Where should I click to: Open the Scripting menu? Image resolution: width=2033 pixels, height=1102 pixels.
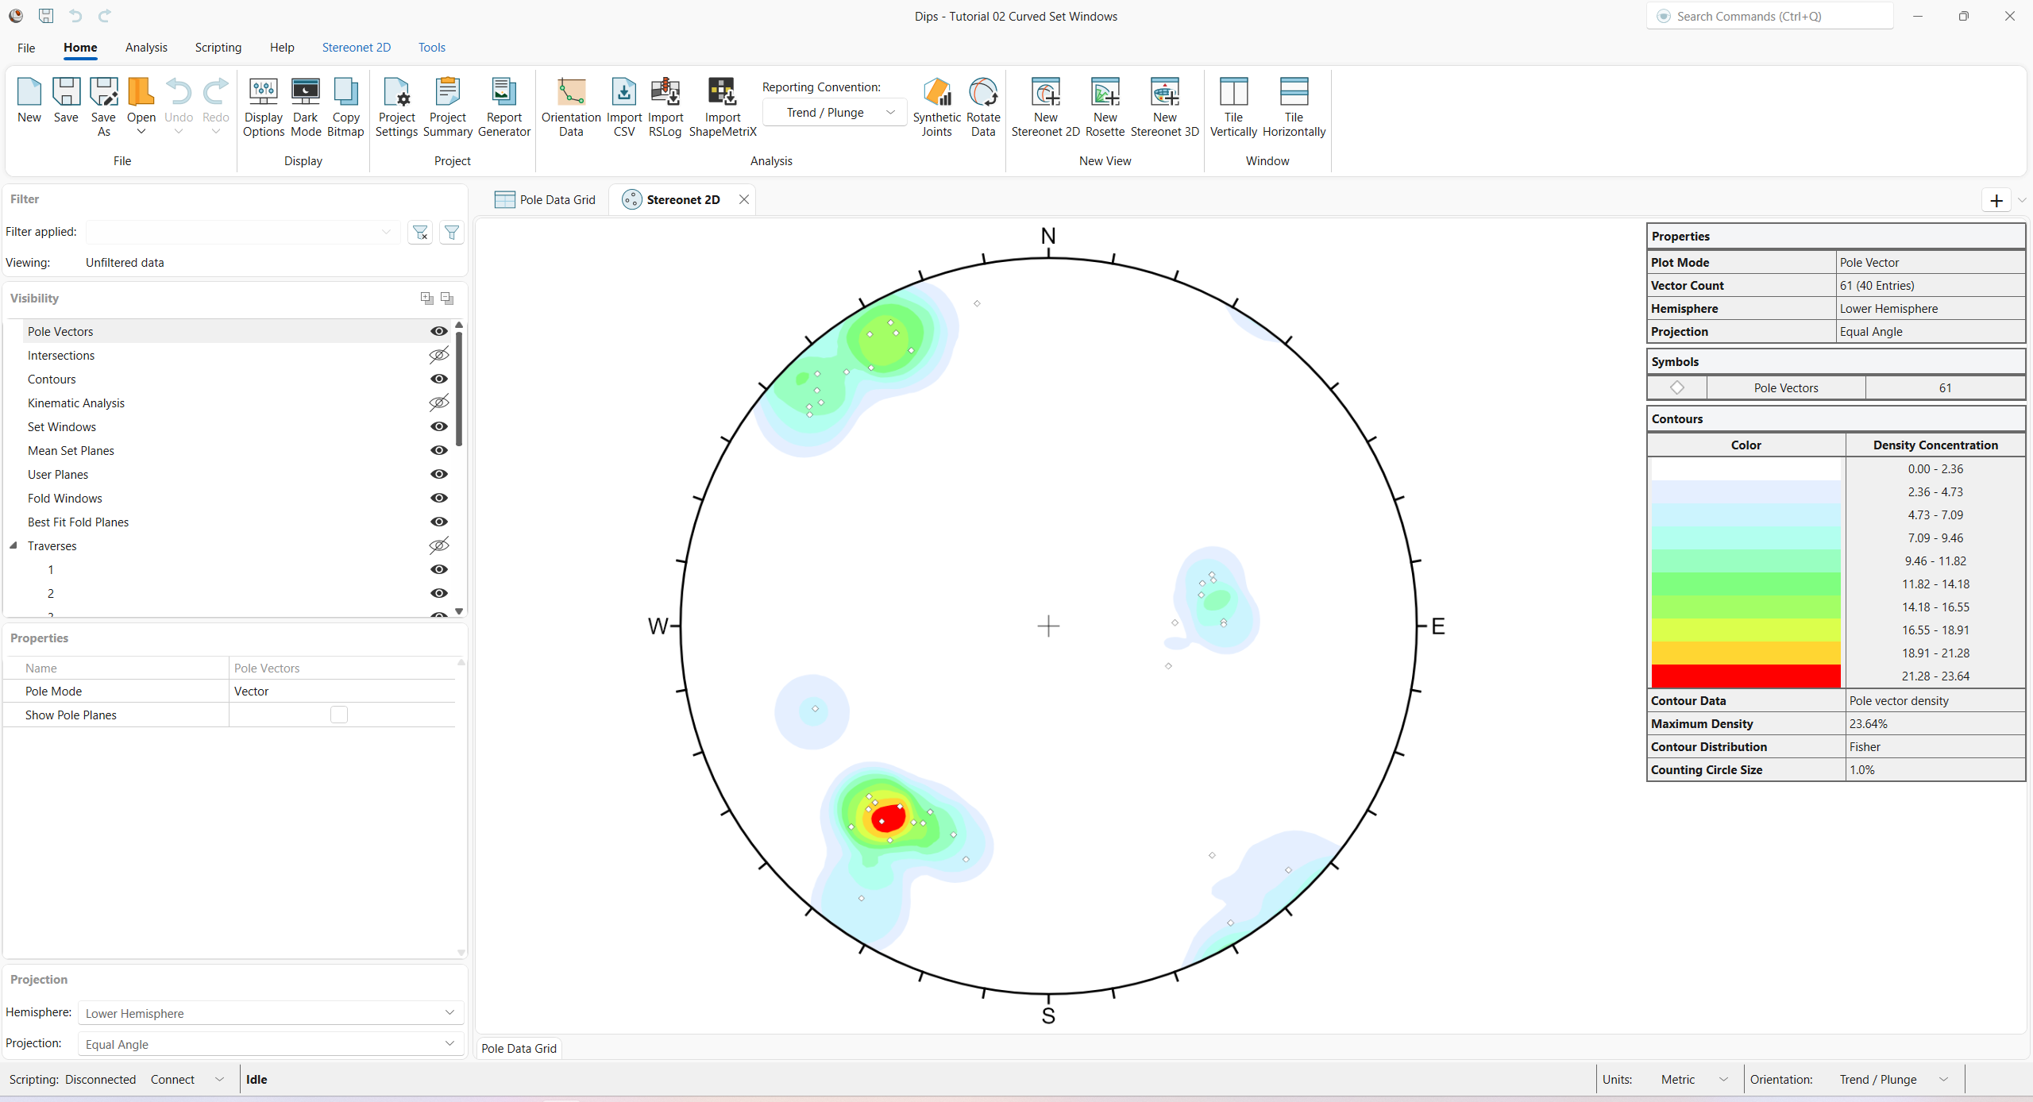pos(218,47)
